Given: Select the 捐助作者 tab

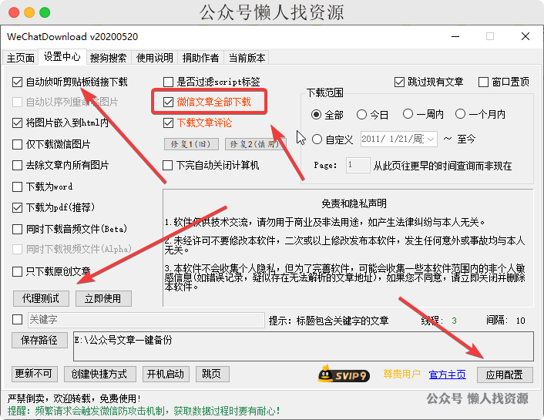Looking at the screenshot, I should tap(200, 58).
